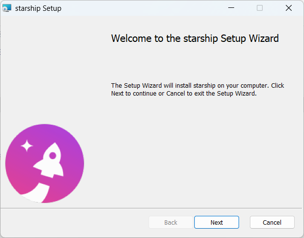This screenshot has height=238, width=304.
Task: Click the word "Cancel" in the description text
Action: coord(176,94)
